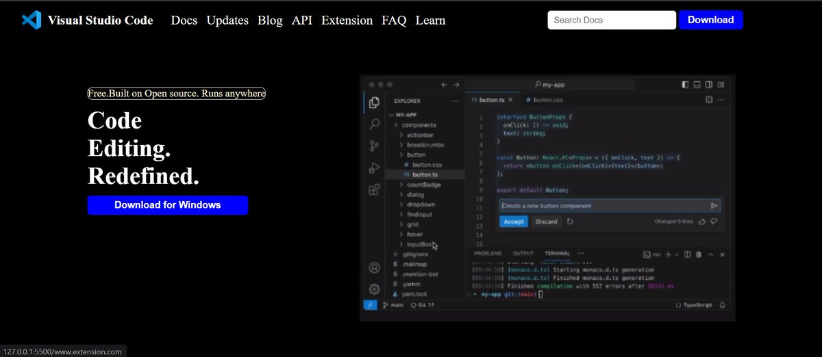The image size is (822, 357).
Task: Select Search icon in the activity bar
Action: pyautogui.click(x=375, y=124)
